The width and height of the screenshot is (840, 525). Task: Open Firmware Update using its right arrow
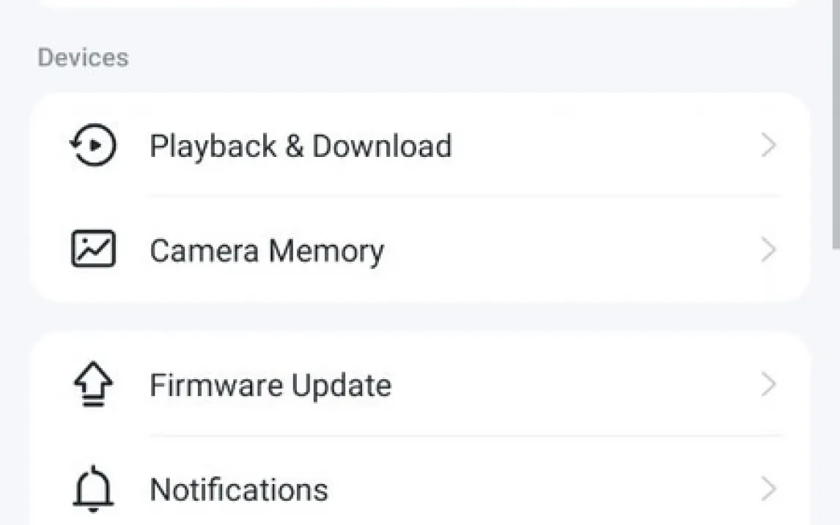point(768,385)
